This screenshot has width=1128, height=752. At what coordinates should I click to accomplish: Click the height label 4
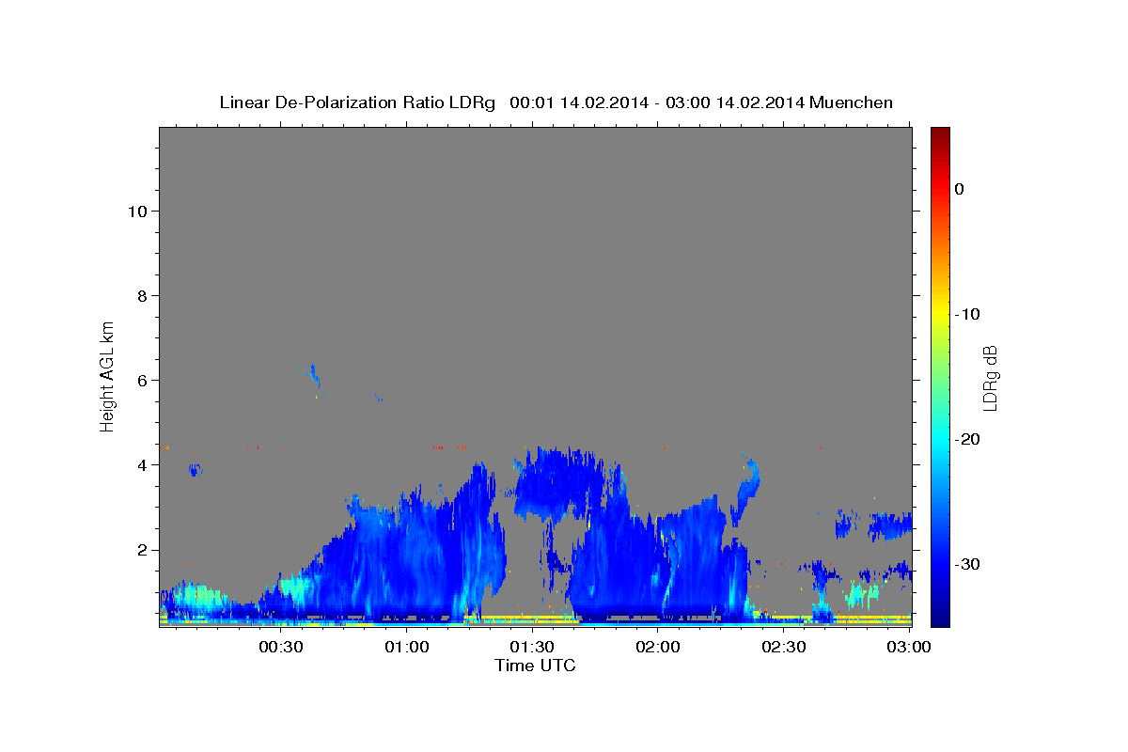point(142,464)
